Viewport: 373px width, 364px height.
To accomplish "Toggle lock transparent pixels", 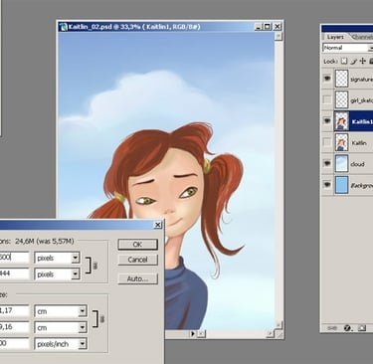I will [x=344, y=61].
